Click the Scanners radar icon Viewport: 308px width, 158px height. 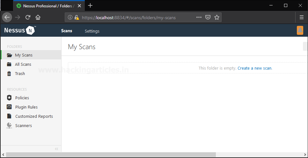[9, 125]
